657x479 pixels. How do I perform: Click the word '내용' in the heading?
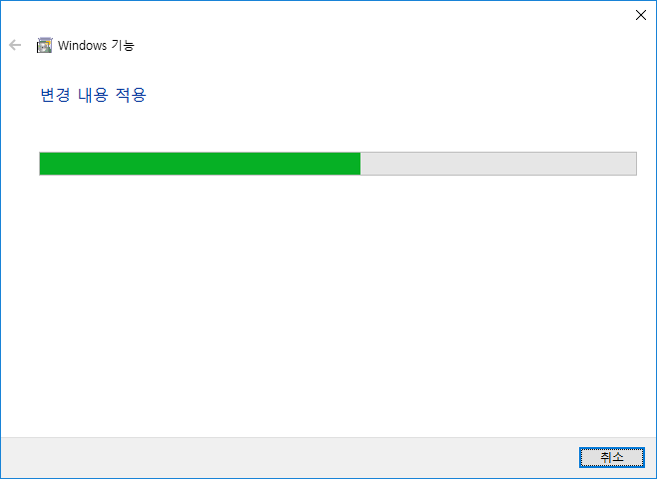point(93,95)
